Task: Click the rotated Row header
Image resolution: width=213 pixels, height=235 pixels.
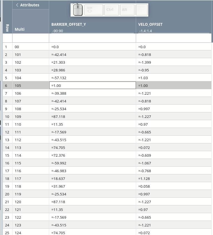Action: (x=7, y=28)
